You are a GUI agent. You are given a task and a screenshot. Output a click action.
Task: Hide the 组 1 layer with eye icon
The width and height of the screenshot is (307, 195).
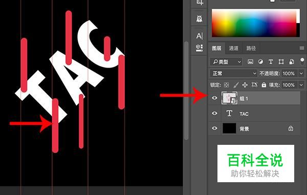(214, 98)
